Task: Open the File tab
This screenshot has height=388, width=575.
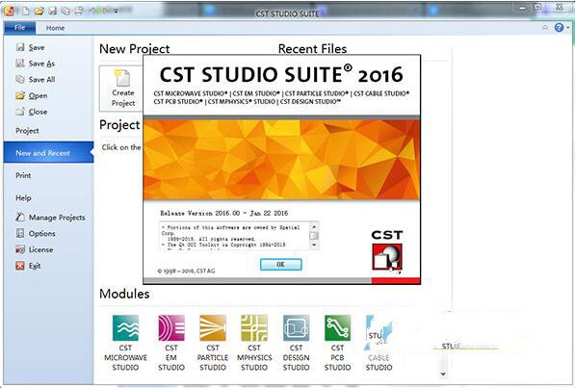Action: tap(20, 28)
